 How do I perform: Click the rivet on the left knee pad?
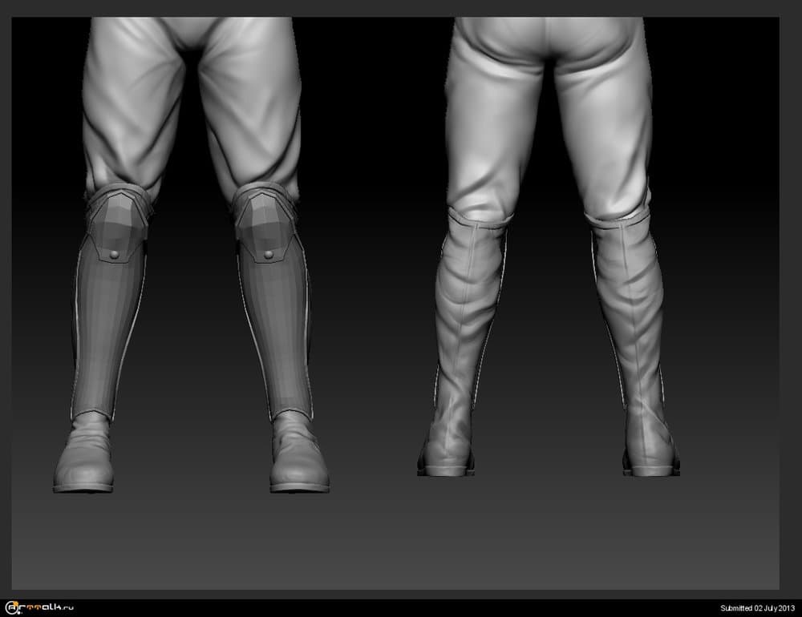[115, 254]
